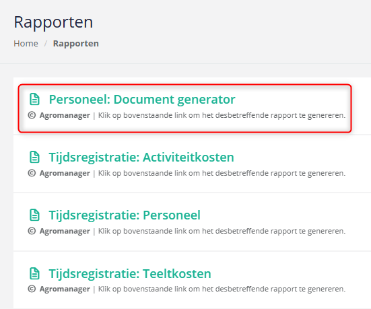Click the Agromanager label under Personeel: Document generator
Image resolution: width=371 pixels, height=309 pixels.
pos(65,116)
